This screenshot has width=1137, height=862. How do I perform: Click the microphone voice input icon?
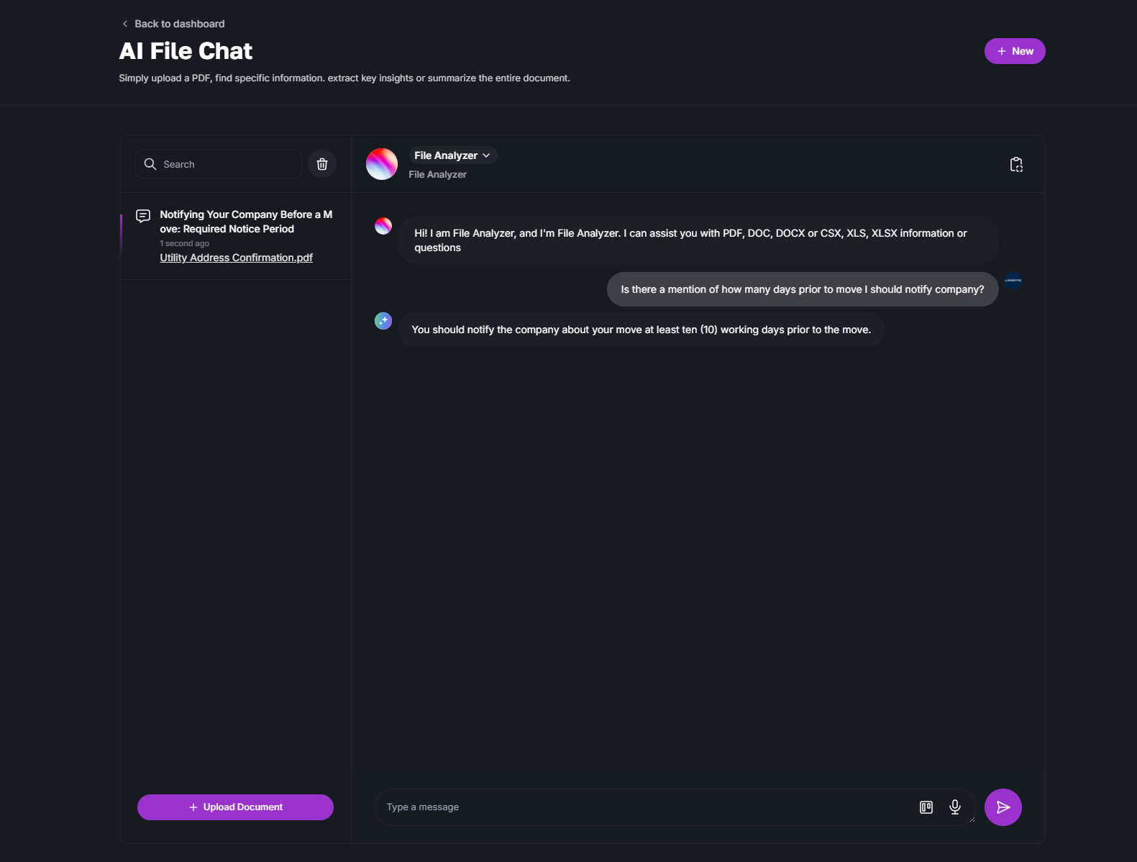(x=955, y=807)
